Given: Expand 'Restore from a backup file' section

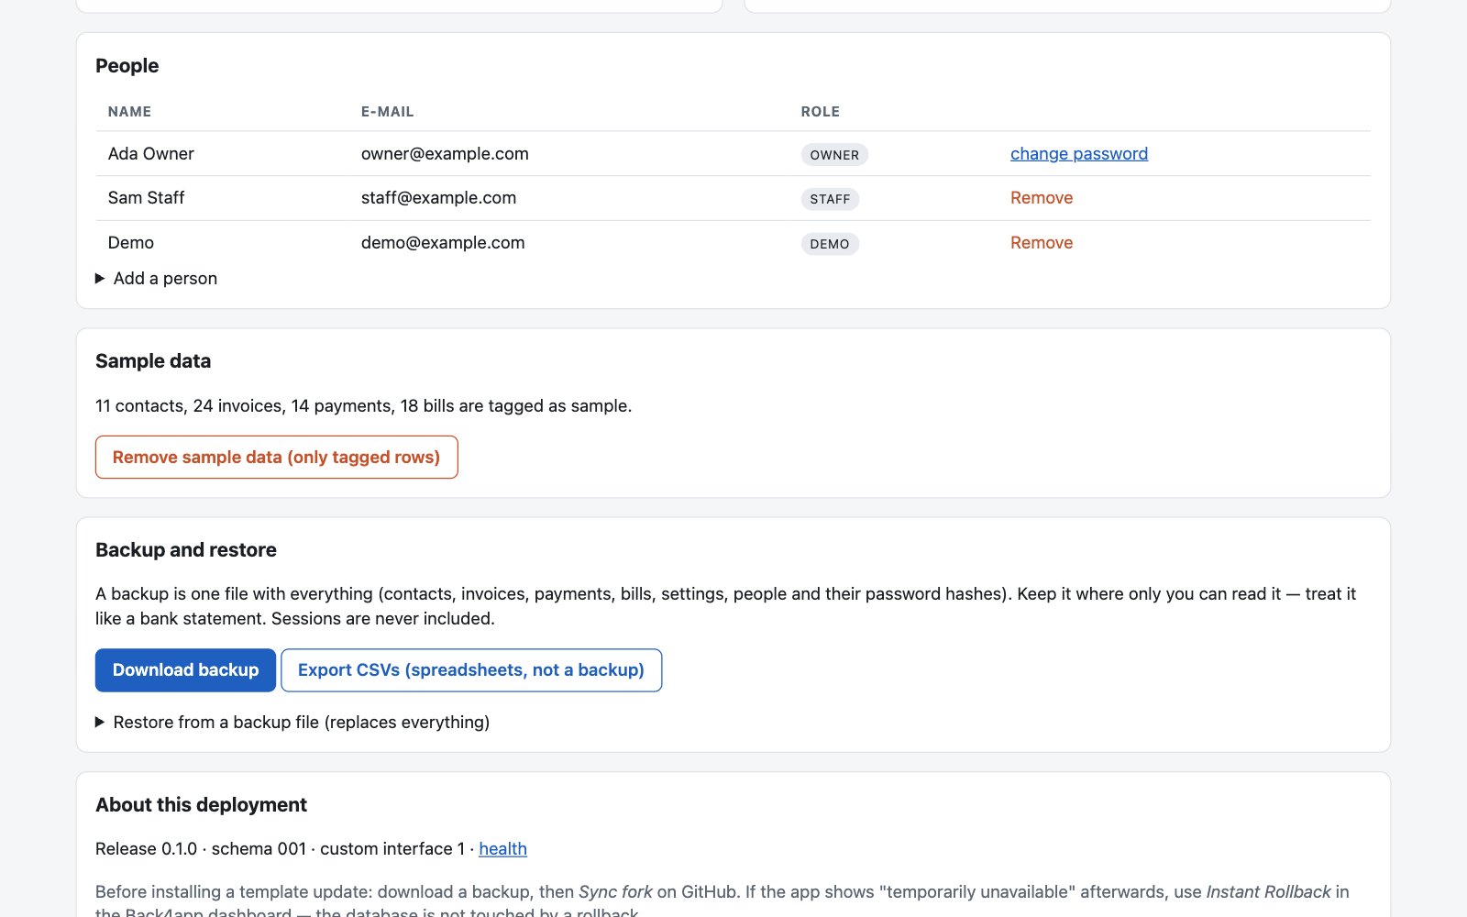Looking at the screenshot, I should click(x=292, y=722).
